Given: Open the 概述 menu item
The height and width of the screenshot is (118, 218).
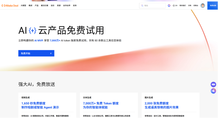Looking at the screenshot, I should [x=31, y=6].
